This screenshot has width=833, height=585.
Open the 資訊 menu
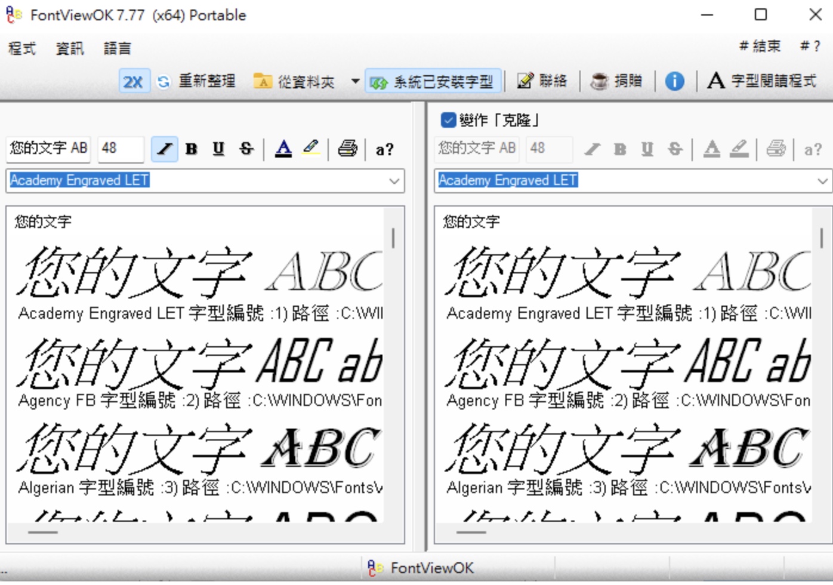pyautogui.click(x=70, y=48)
